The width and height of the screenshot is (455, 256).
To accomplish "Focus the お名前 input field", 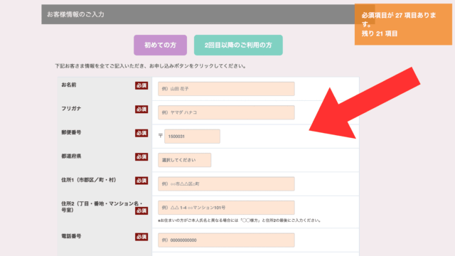I will [226, 89].
